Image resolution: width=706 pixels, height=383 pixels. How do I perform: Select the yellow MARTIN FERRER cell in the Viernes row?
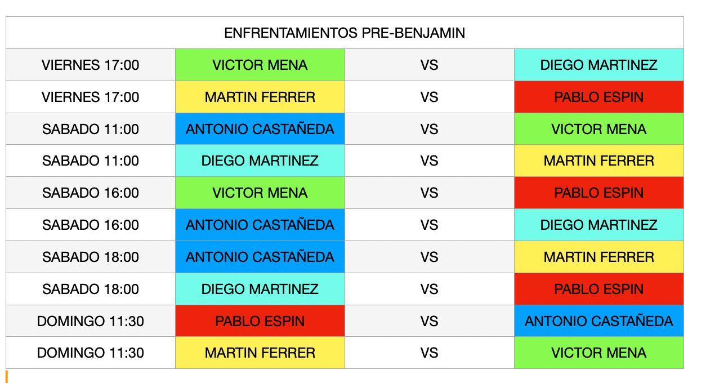click(x=260, y=97)
